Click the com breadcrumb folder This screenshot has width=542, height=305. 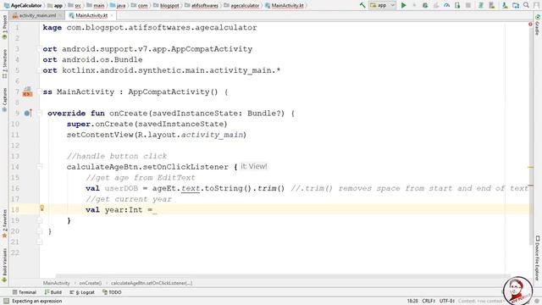tap(139, 6)
